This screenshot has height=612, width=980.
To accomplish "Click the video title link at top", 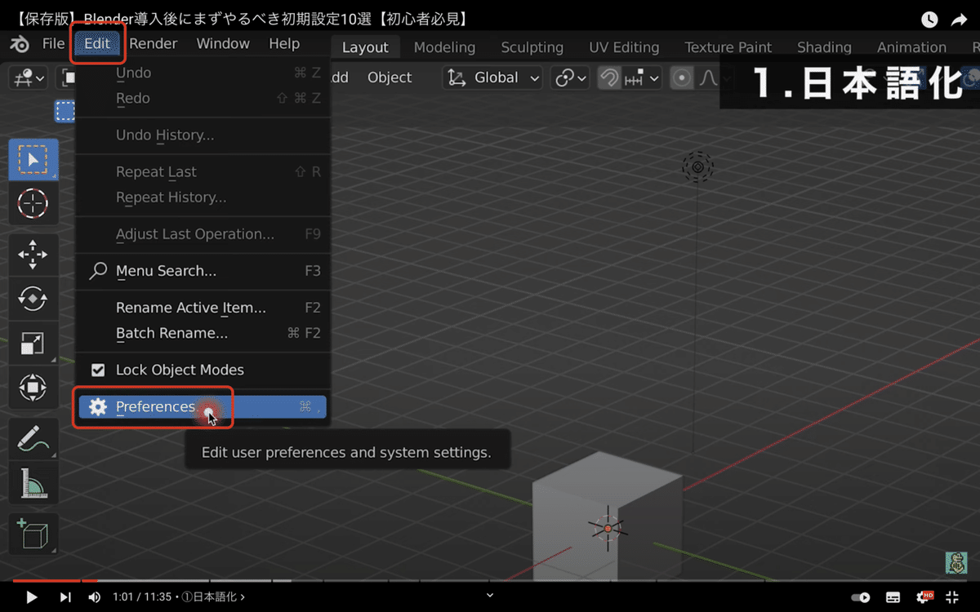I will tap(243, 18).
